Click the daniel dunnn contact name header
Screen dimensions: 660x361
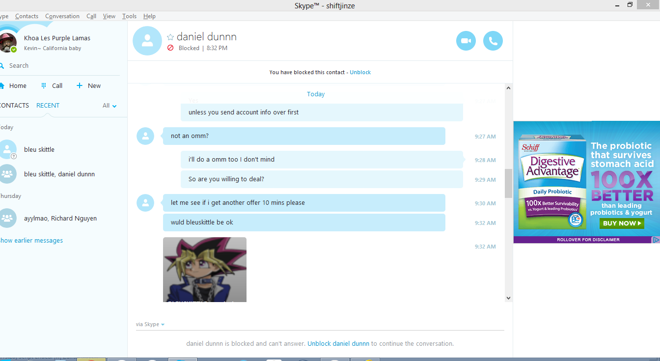[x=207, y=37]
